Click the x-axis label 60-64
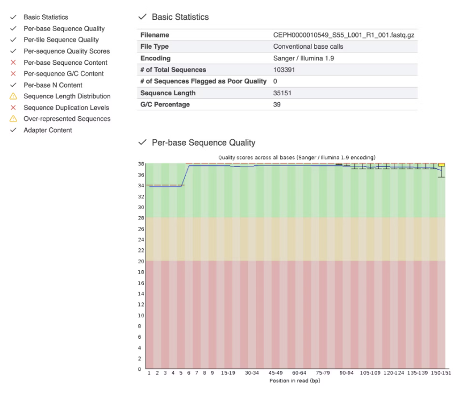 point(299,372)
